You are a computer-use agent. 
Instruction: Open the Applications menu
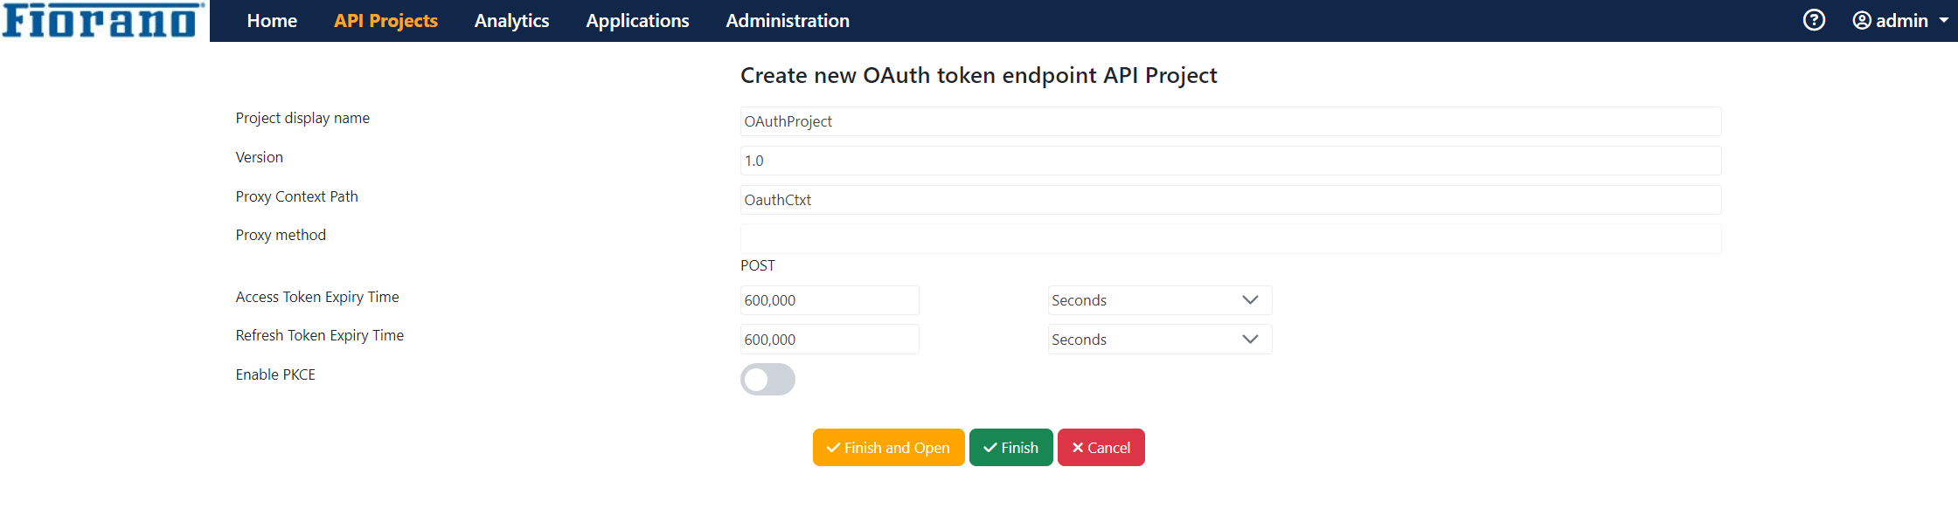tap(637, 21)
